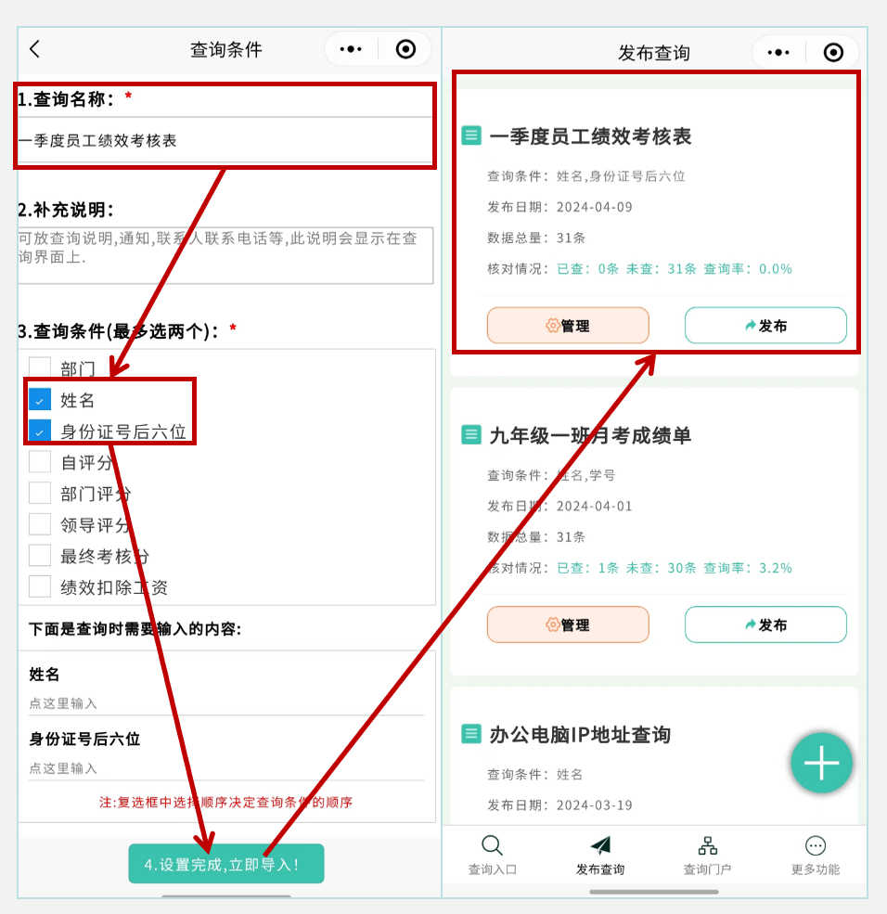This screenshot has height=914, width=887.
Task: Select the red note about 复选框 order
Action: click(x=225, y=802)
